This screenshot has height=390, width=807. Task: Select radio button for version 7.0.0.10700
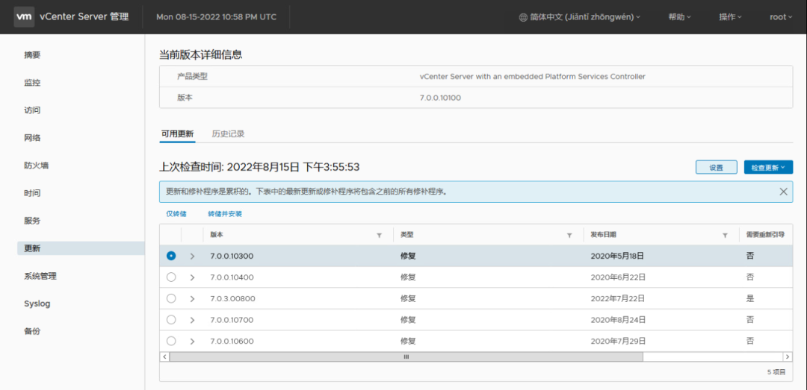point(171,320)
